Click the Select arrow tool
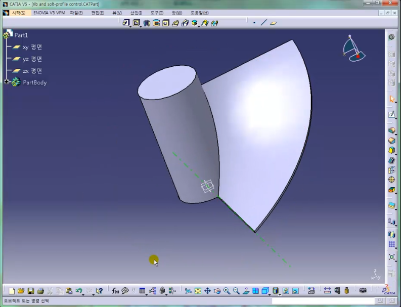The image size is (401, 307). point(391,99)
